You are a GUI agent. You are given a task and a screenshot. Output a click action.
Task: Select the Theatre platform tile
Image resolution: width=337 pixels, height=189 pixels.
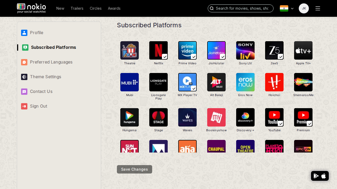(130, 50)
